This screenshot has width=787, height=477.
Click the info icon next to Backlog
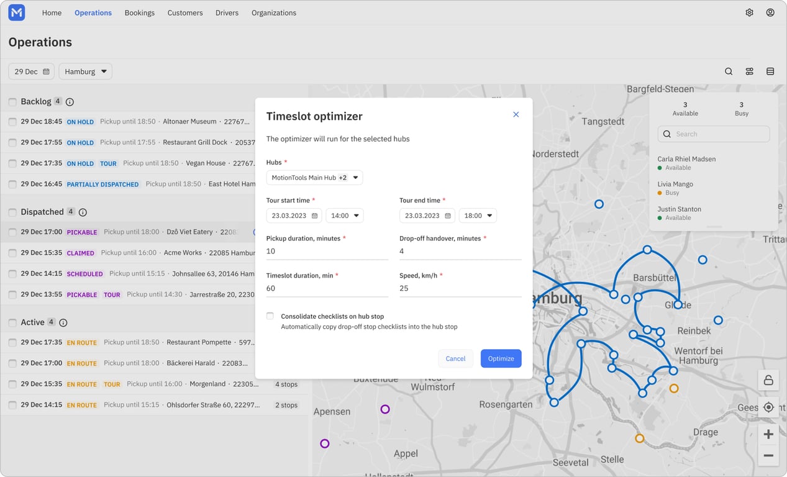(70, 102)
